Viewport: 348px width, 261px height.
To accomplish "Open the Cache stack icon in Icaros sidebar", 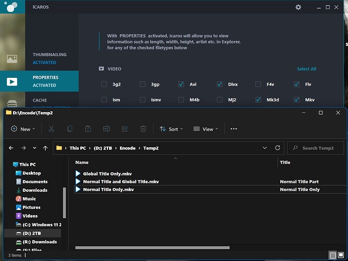I will (x=12, y=103).
